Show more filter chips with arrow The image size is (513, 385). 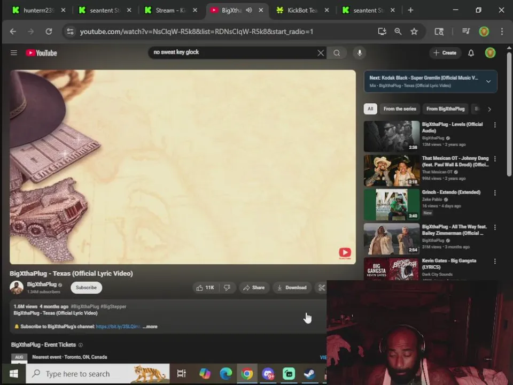[489, 109]
